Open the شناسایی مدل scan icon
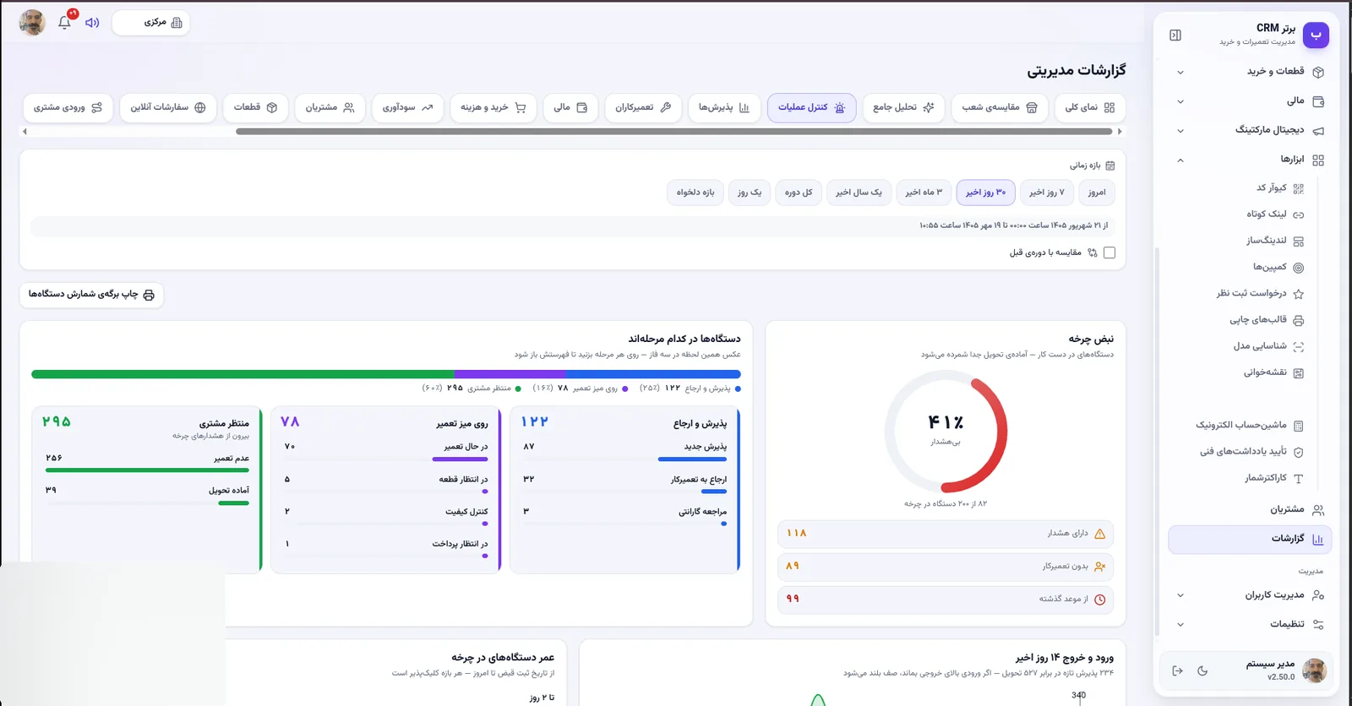1352x706 pixels. point(1299,346)
